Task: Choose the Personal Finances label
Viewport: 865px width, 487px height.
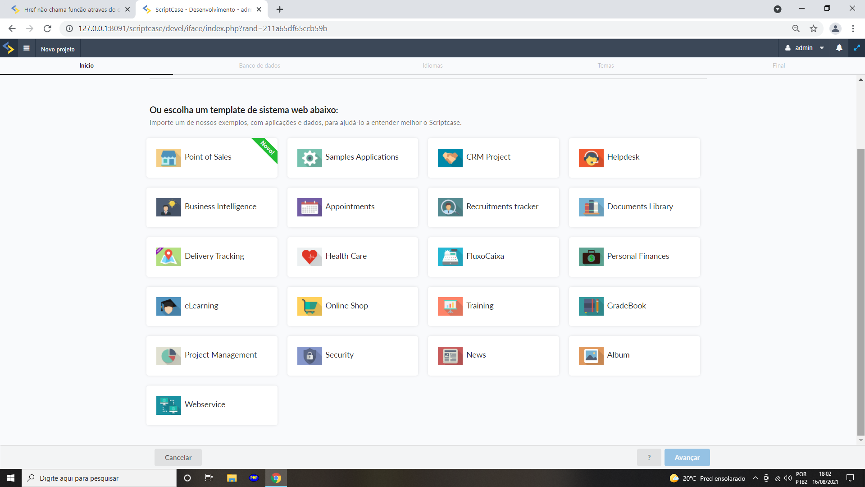Action: [638, 256]
